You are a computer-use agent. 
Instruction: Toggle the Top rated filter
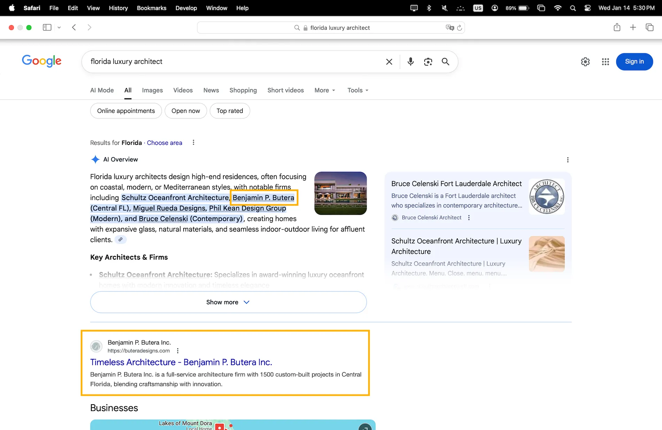tap(230, 111)
